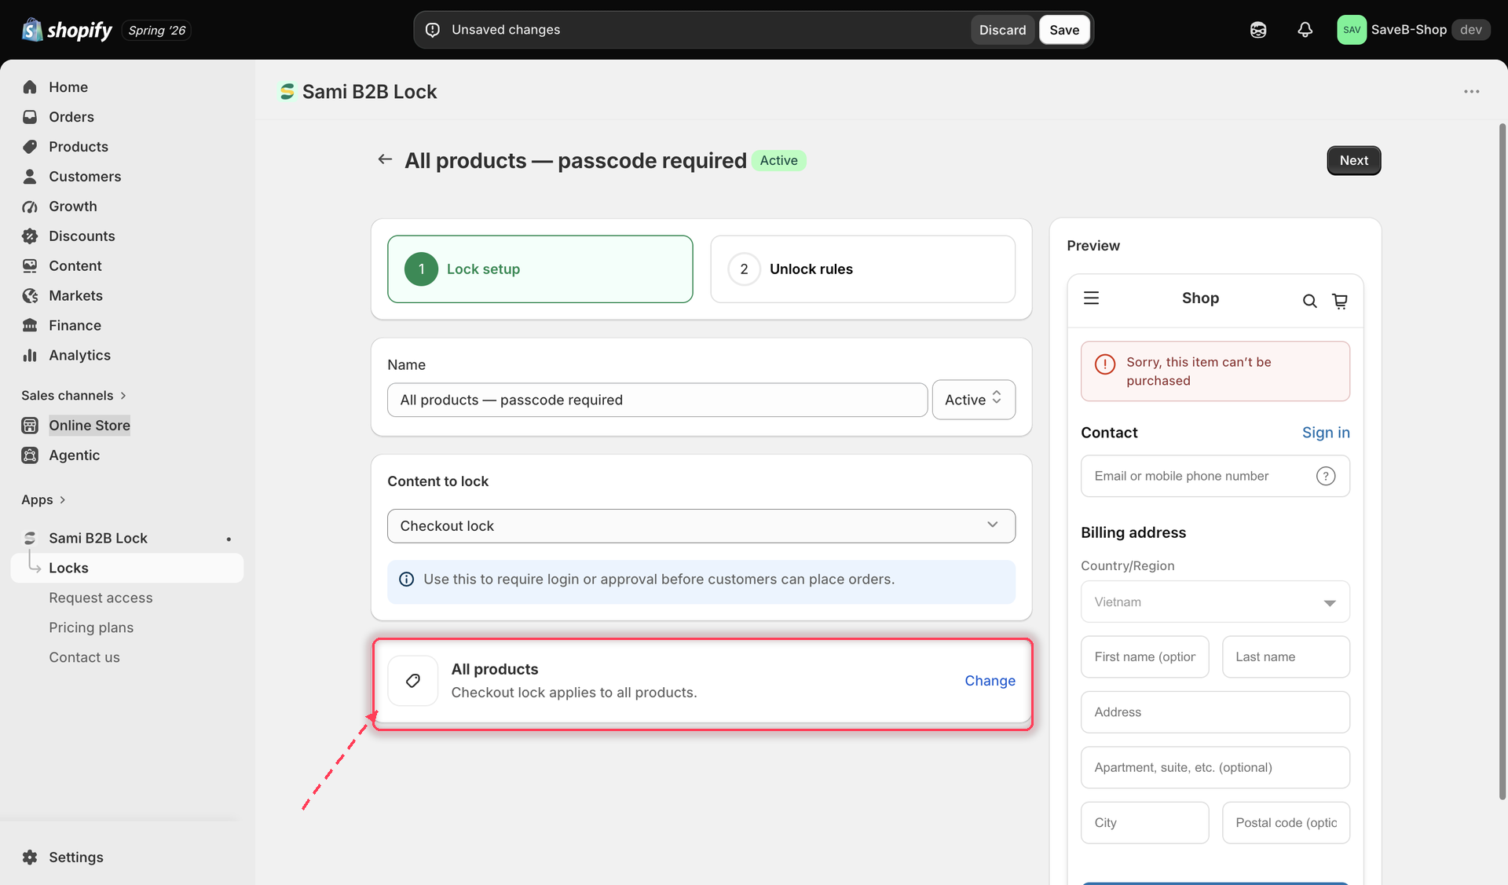Discard the unsaved changes
The image size is (1508, 885).
click(x=1002, y=30)
